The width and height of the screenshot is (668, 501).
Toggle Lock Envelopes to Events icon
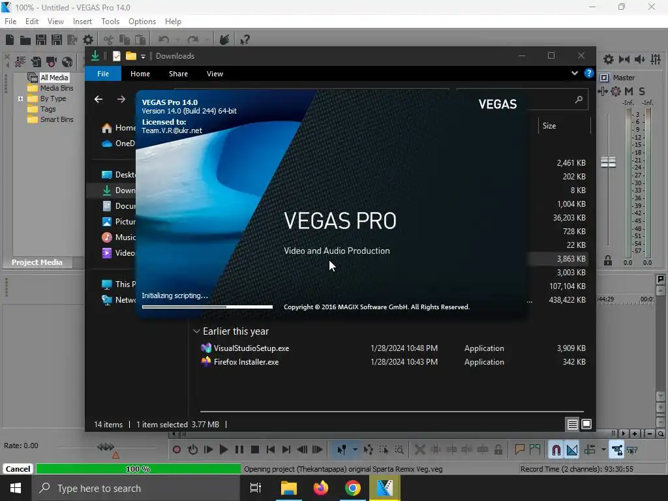tap(616, 450)
